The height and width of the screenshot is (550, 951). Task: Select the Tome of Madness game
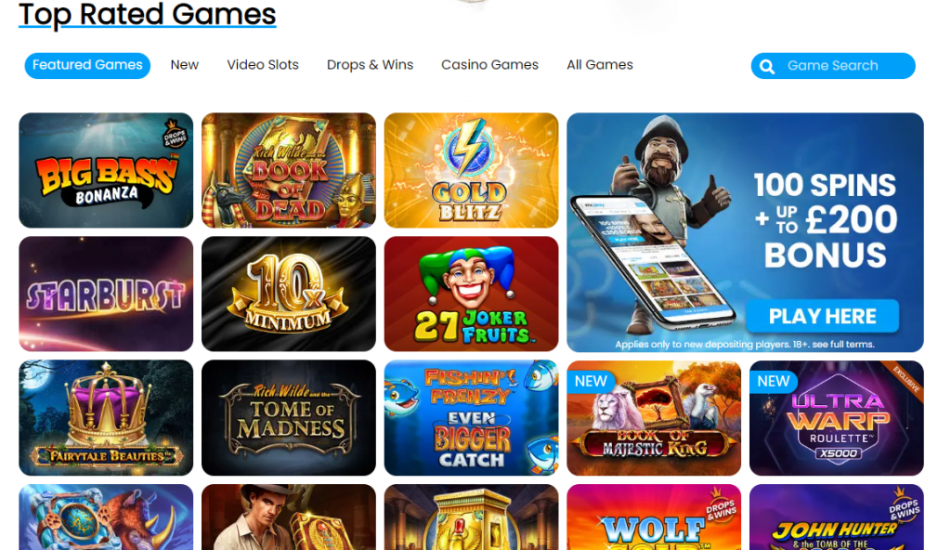289,418
